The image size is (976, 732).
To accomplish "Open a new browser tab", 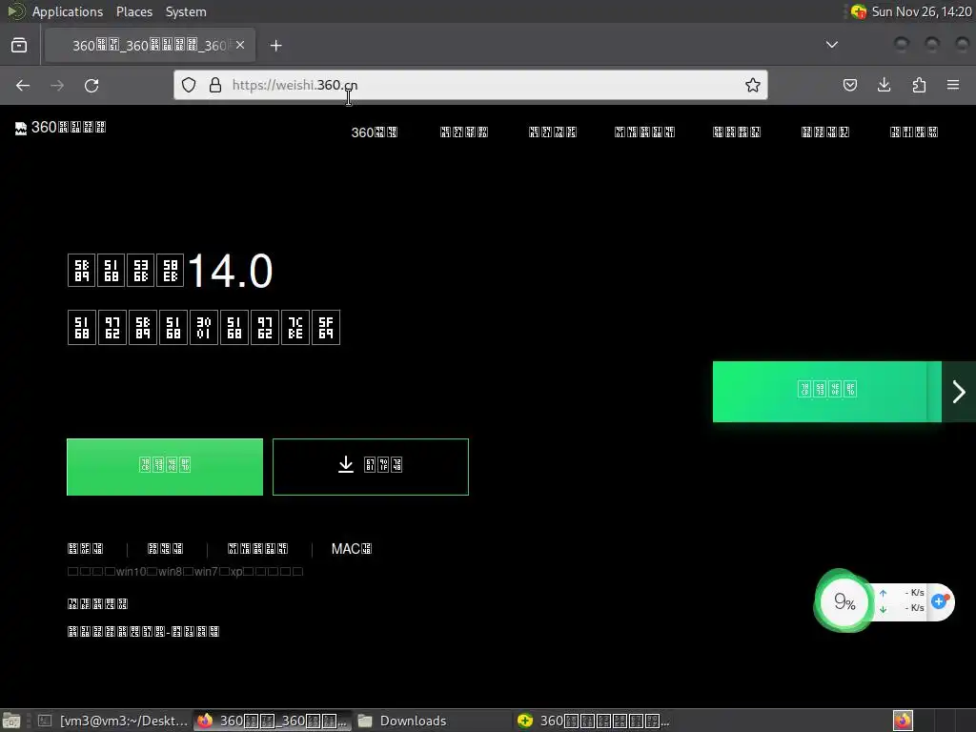I will [275, 46].
